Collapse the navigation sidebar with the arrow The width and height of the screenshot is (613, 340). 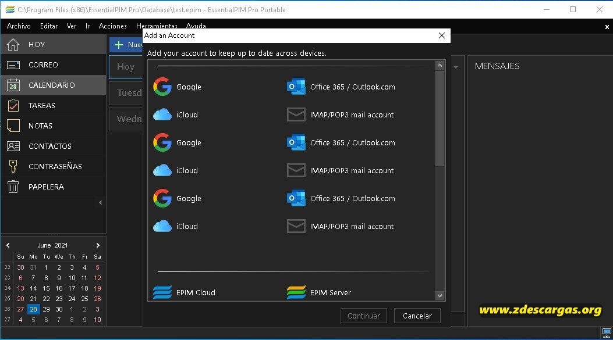101,202
